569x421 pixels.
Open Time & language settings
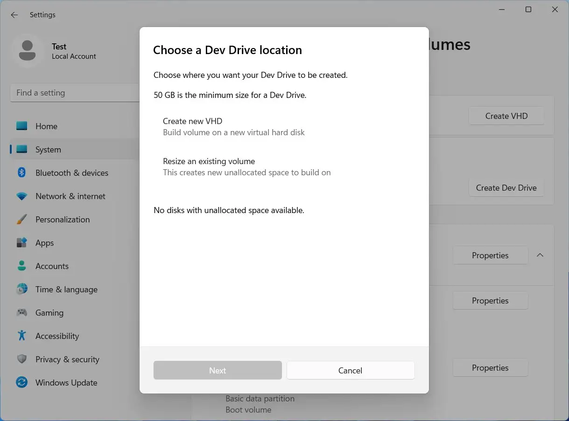pyautogui.click(x=66, y=289)
